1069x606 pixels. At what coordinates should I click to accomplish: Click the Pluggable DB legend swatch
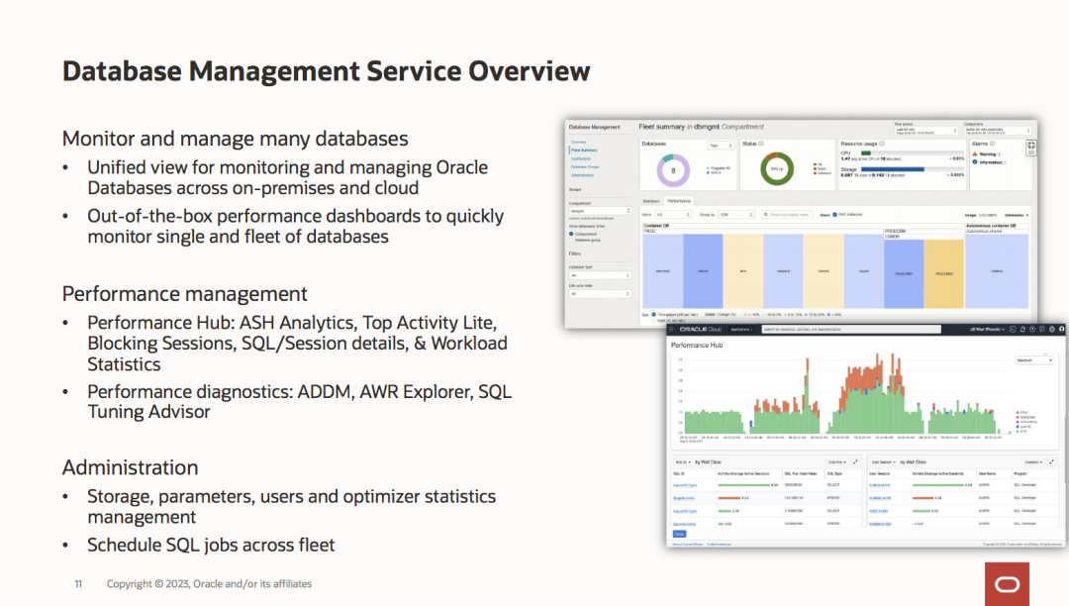[709, 167]
